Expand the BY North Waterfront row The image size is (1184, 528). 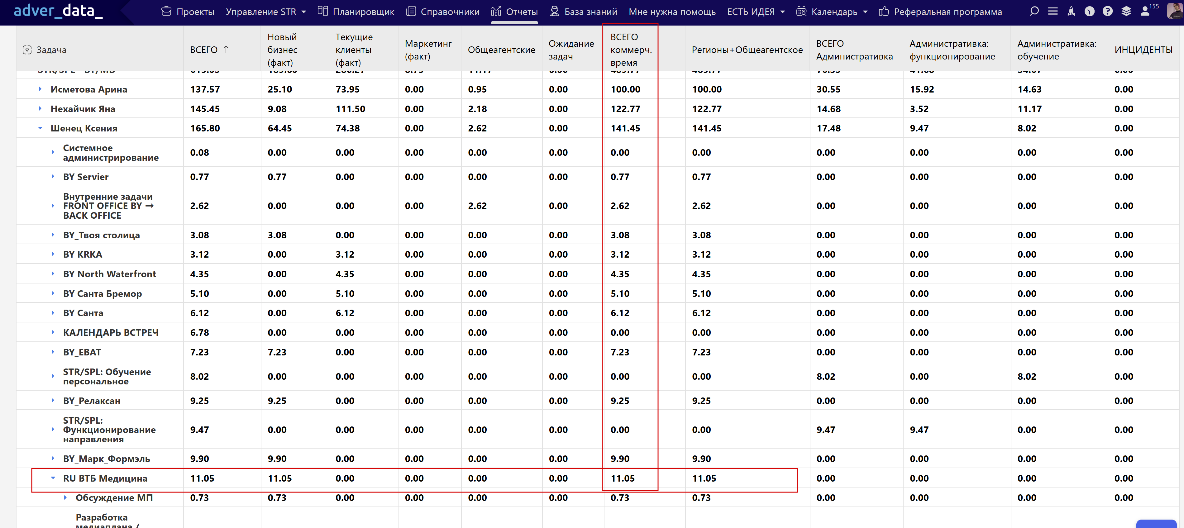[x=53, y=274]
